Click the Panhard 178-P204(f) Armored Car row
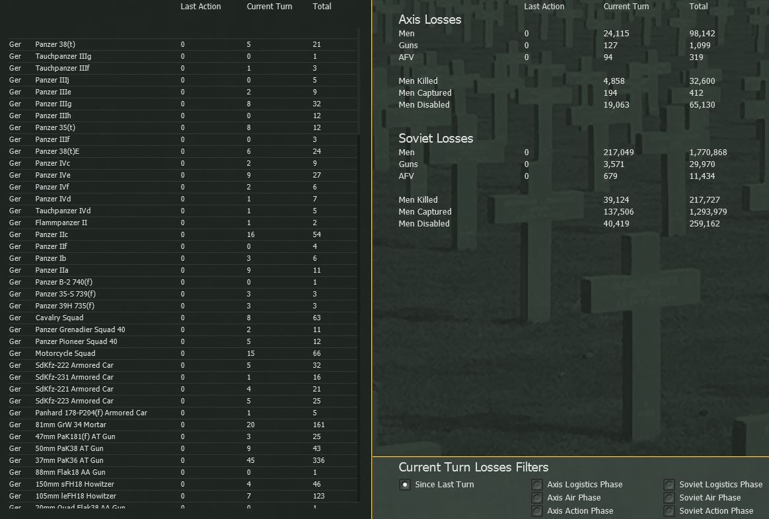769x519 pixels. point(182,413)
